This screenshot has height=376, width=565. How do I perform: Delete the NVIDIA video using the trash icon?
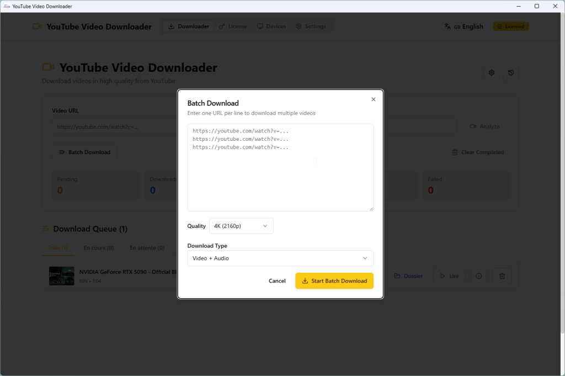pyautogui.click(x=502, y=276)
